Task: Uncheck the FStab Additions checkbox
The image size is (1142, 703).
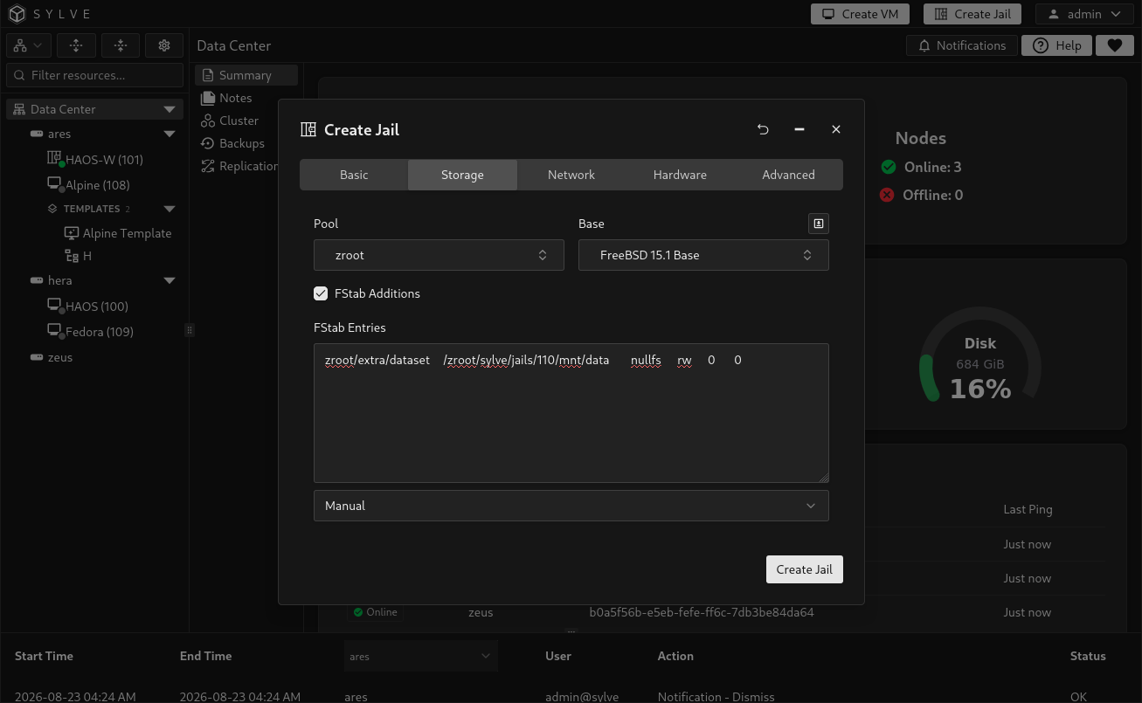Action: [321, 293]
